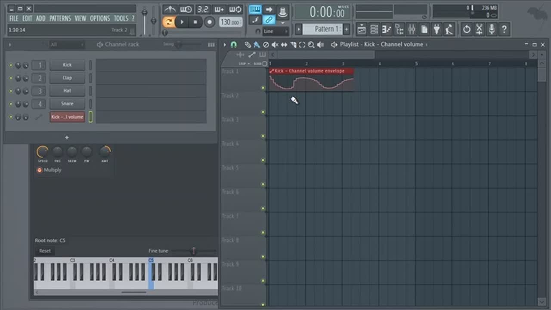Image resolution: width=551 pixels, height=310 pixels.
Task: Open the Piano roll view button
Action: (x=387, y=29)
